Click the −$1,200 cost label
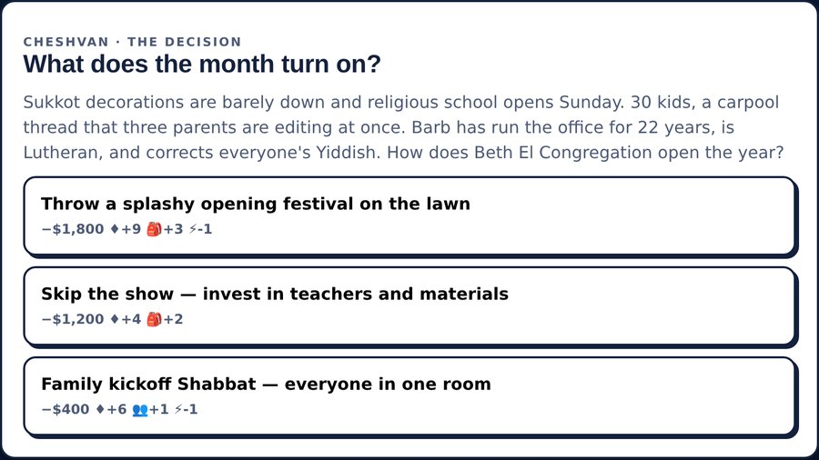Viewport: 819px width, 460px height. (x=73, y=319)
